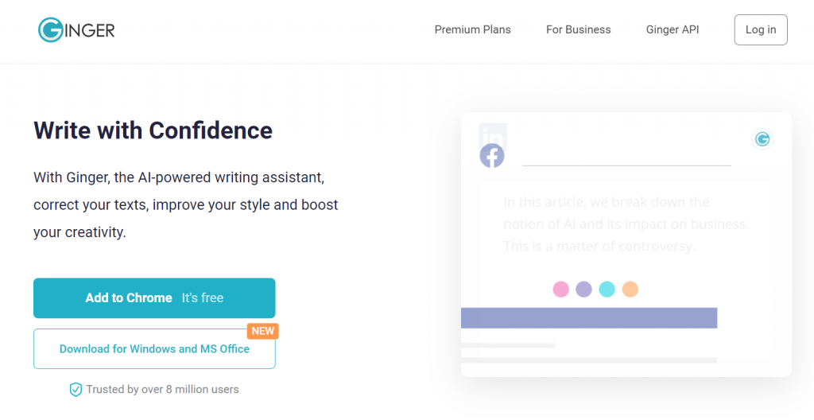Image resolution: width=814 pixels, height=420 pixels.
Task: Click the Trusted by over 8 million users text
Action: 162,389
